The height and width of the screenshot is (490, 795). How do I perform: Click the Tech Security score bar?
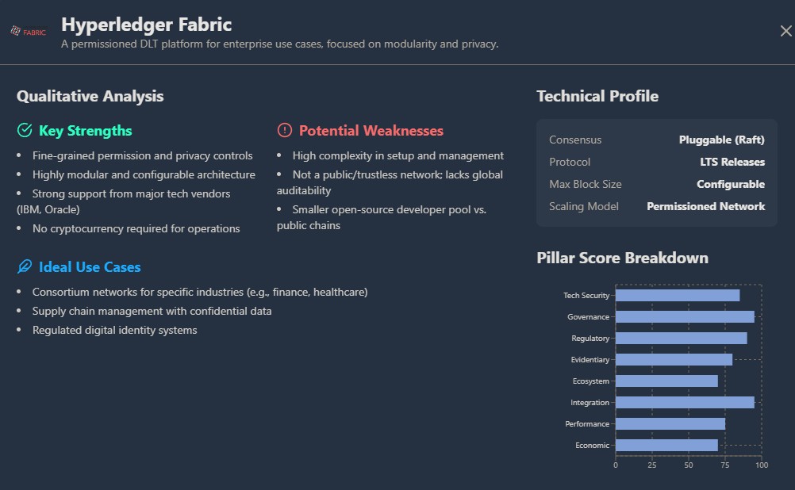(x=677, y=296)
